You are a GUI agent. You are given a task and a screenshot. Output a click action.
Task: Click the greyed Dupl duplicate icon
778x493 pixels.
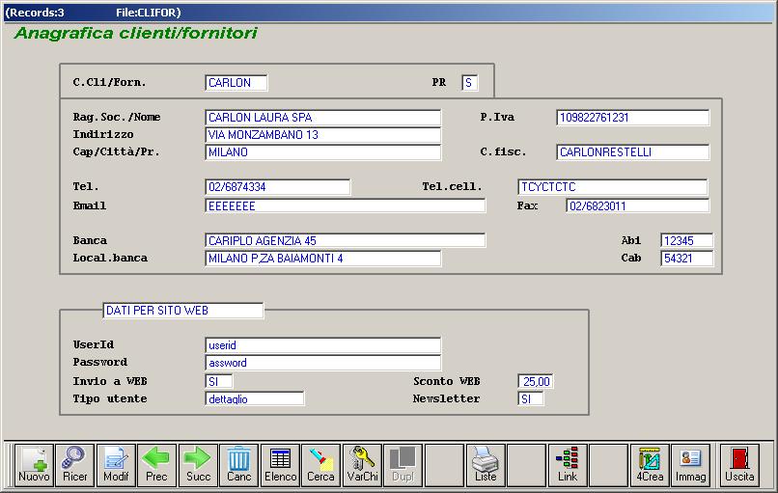[403, 465]
